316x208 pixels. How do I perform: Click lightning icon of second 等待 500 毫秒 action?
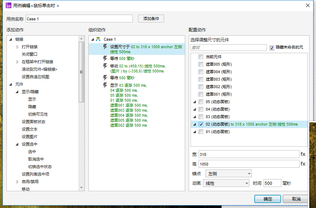point(105,77)
